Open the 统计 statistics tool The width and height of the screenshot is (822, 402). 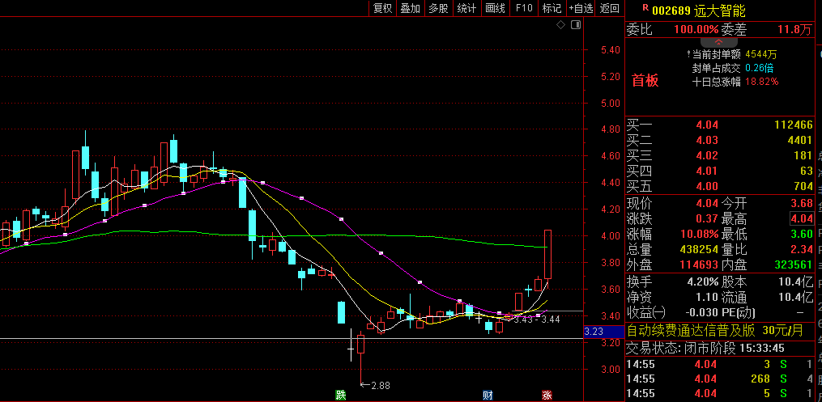click(466, 8)
